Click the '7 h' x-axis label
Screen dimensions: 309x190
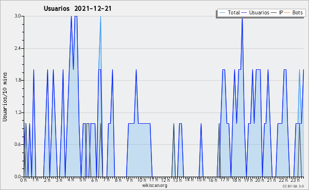107,180
